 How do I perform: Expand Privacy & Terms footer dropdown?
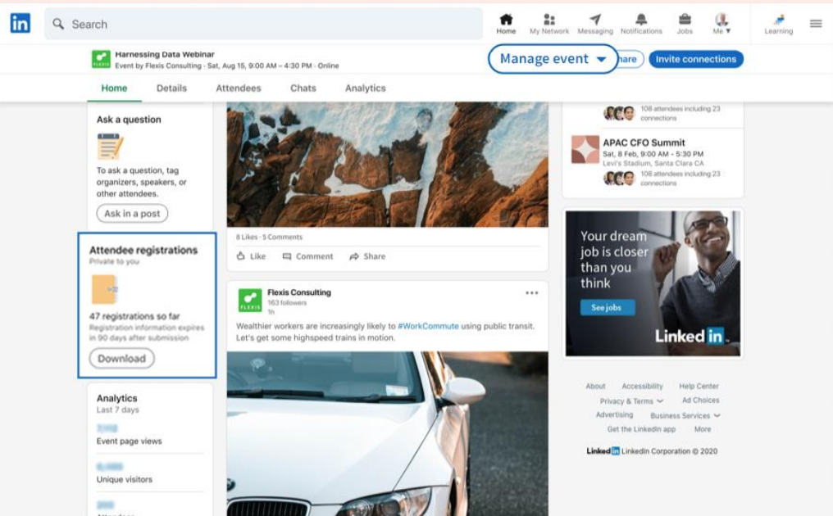[x=631, y=401]
